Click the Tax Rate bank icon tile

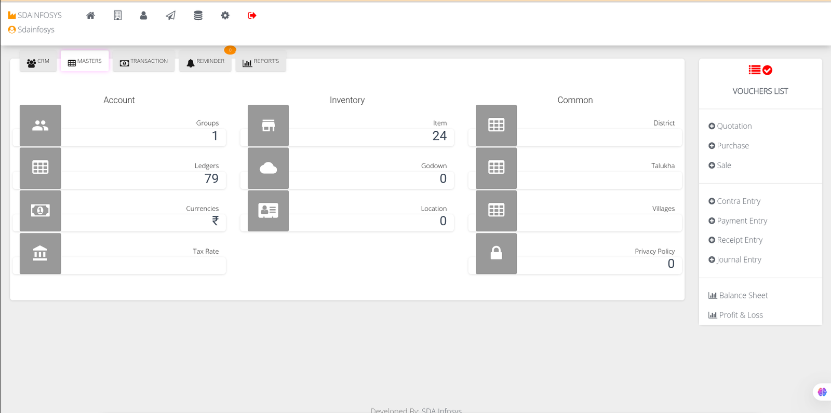point(41,253)
